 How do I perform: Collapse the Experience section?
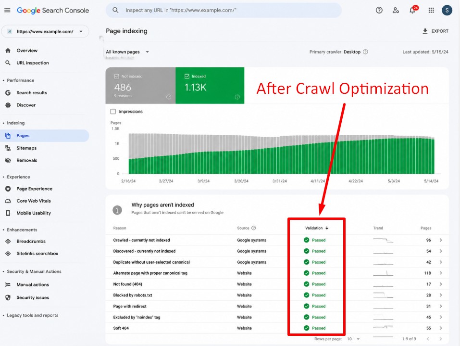pos(16,177)
